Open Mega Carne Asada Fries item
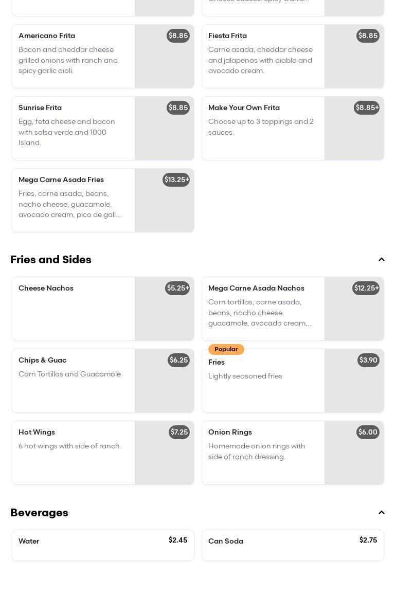This screenshot has height=613, width=396. [x=73, y=200]
